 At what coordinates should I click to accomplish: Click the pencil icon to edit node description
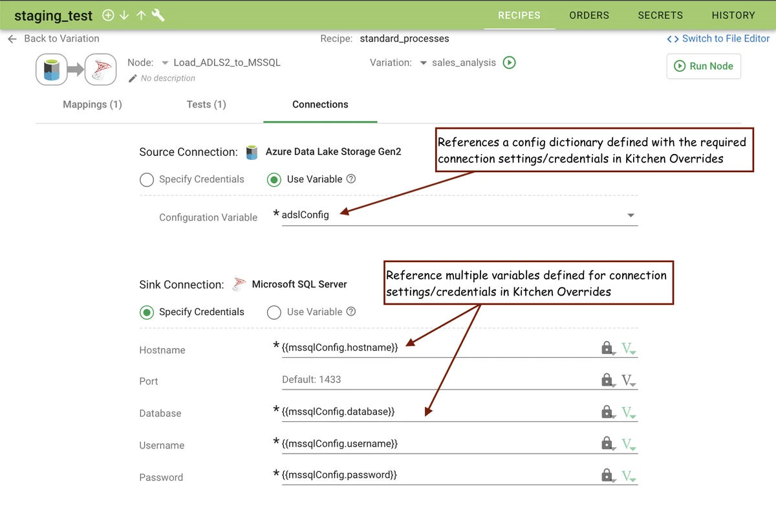pos(133,78)
